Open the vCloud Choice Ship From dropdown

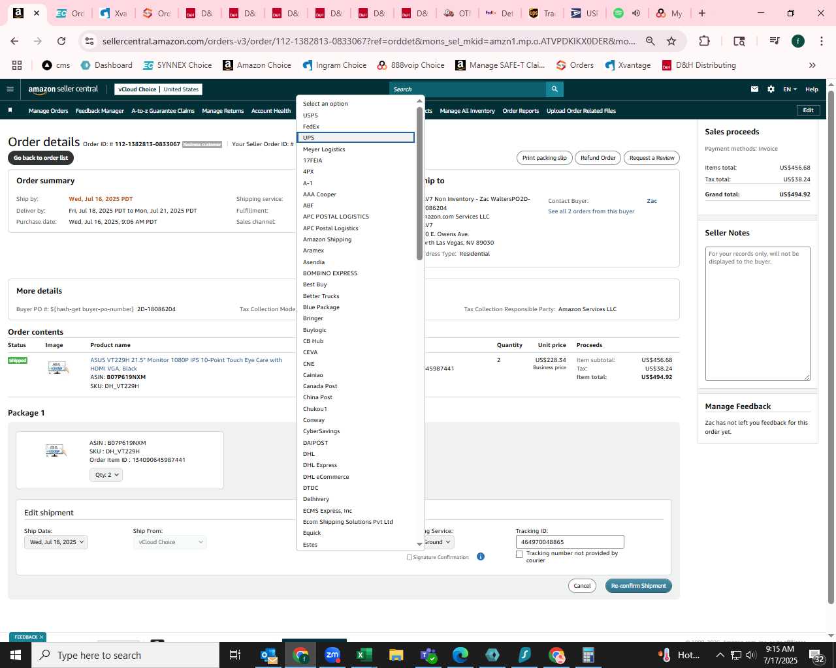pyautogui.click(x=170, y=542)
